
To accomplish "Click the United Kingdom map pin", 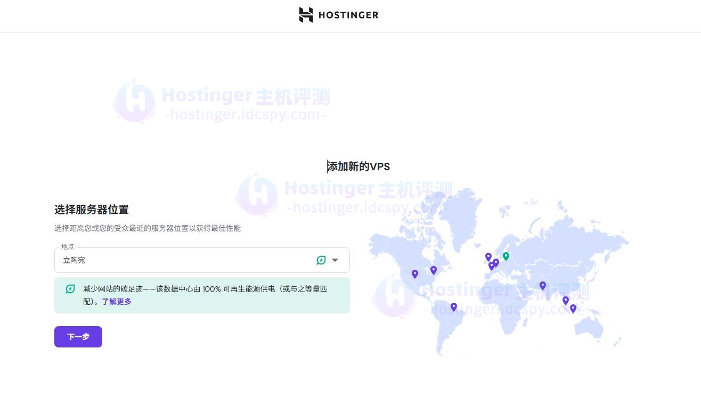I will (x=488, y=257).
